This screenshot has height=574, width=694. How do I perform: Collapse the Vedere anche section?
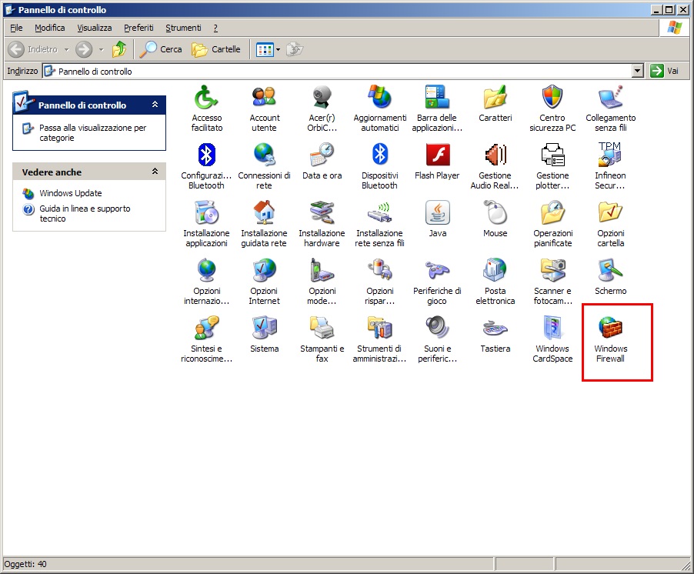(155, 172)
